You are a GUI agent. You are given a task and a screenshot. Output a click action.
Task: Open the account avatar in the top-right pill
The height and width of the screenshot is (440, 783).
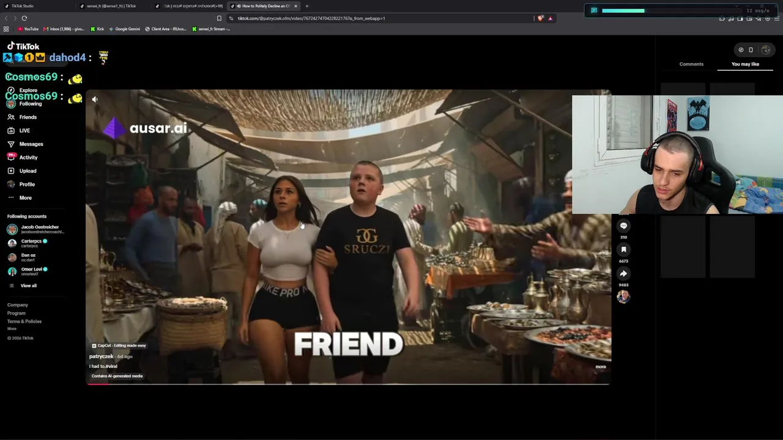point(766,50)
